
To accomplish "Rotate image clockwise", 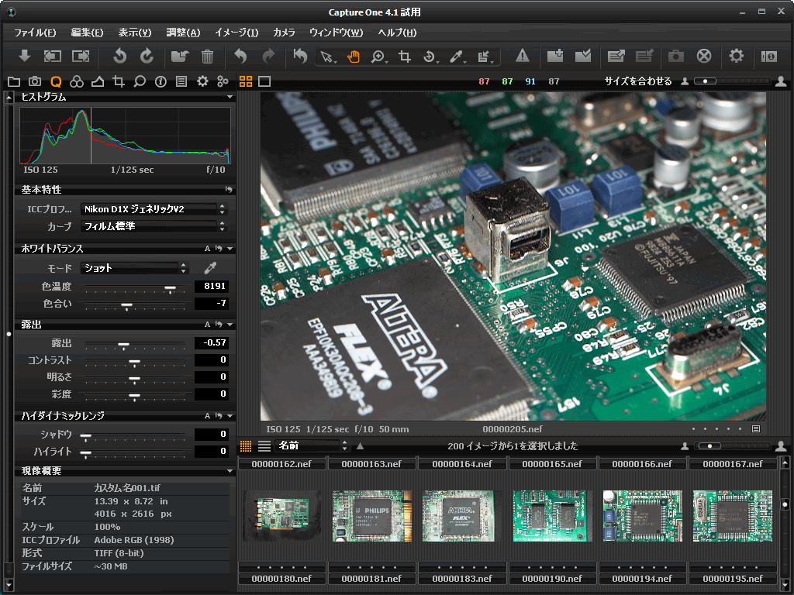I will 147,56.
